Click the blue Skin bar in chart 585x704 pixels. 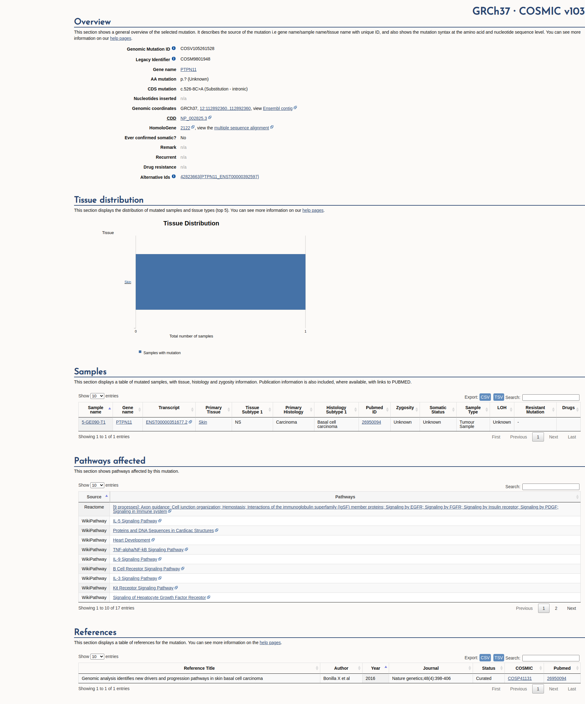[221, 282]
